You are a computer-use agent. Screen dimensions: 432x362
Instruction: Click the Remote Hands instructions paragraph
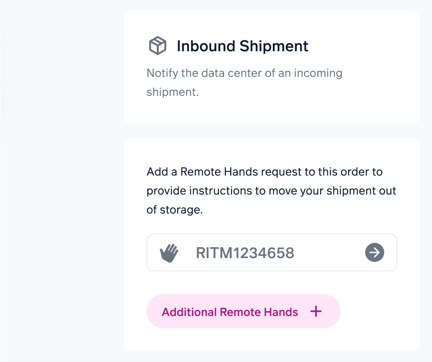pos(271,191)
